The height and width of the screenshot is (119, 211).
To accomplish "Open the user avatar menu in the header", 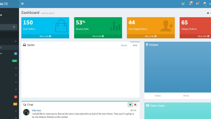I will pos(205,4).
